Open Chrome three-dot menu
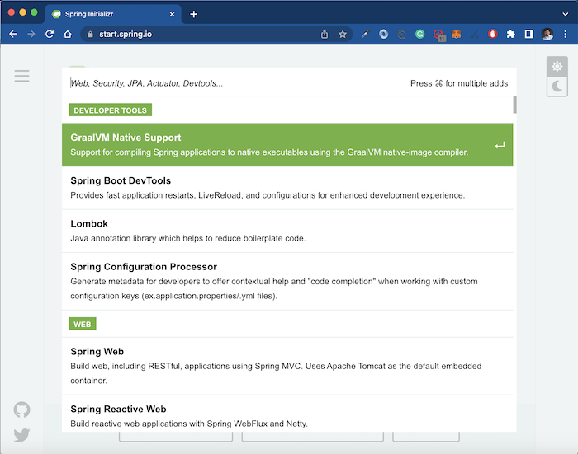This screenshot has height=454, width=578. [x=565, y=35]
